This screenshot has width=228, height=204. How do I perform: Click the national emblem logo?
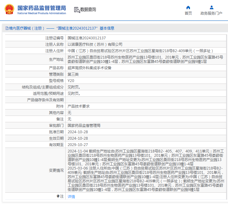[x=9, y=9]
